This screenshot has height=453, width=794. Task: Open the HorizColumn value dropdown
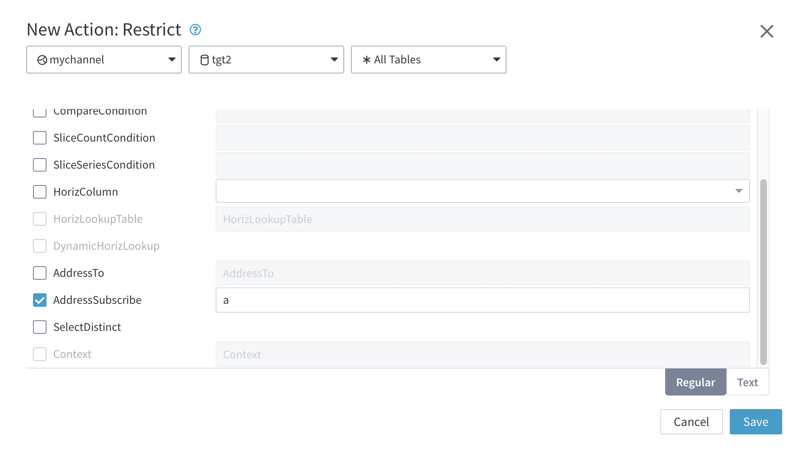tap(739, 191)
